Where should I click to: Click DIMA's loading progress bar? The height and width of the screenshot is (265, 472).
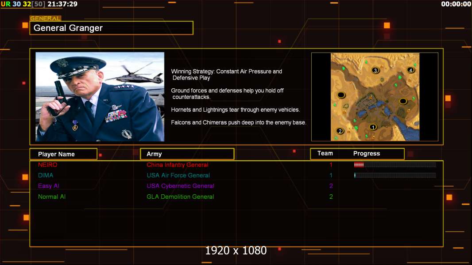[395, 175]
